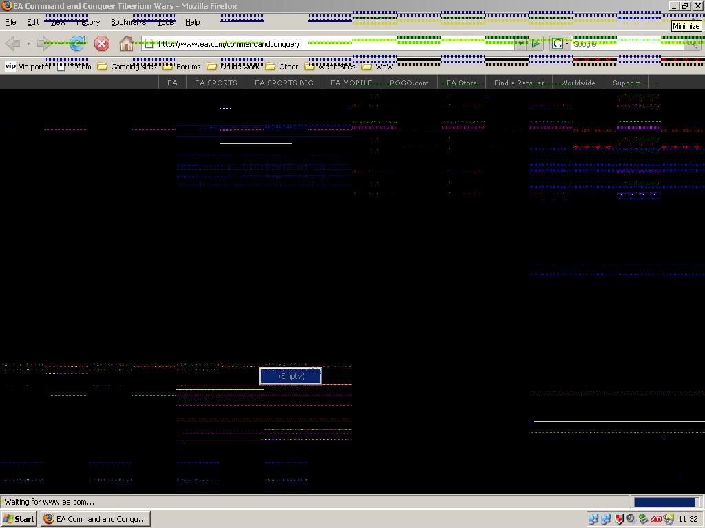The image size is (705, 528).
Task: Follow the POGO.com link
Action: pyautogui.click(x=409, y=82)
